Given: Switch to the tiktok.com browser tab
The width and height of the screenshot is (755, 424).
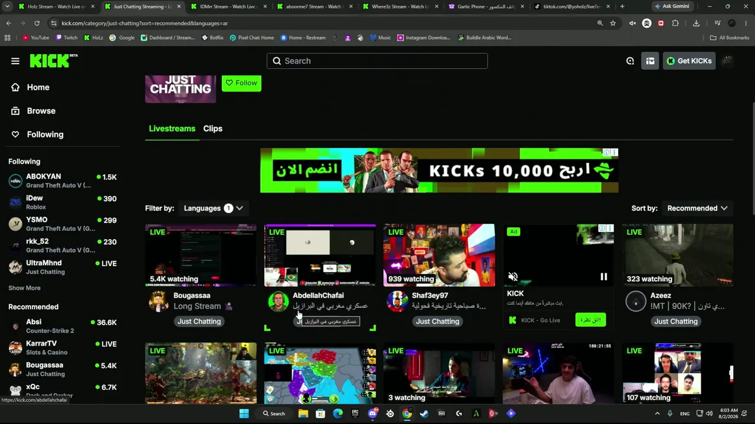Looking at the screenshot, I should 572,6.
